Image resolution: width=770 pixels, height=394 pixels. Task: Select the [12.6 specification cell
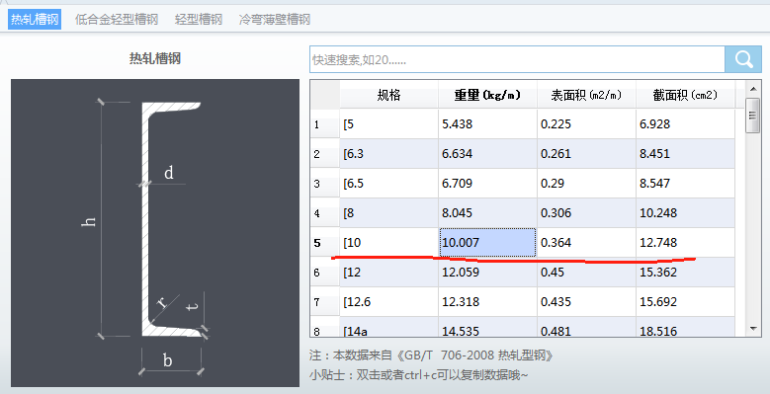point(388,302)
